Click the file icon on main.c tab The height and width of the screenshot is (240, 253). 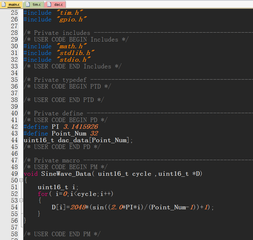[x=4, y=4]
